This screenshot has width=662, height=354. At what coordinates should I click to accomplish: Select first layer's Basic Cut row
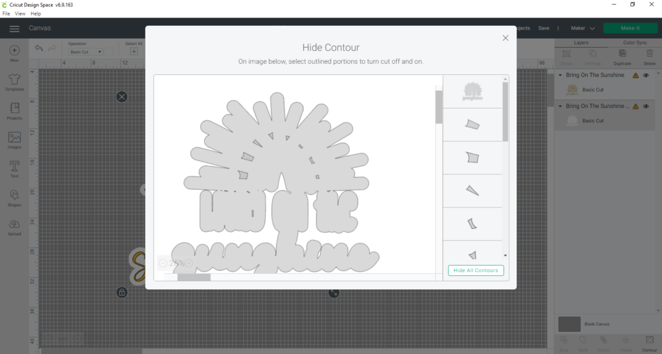coord(608,90)
